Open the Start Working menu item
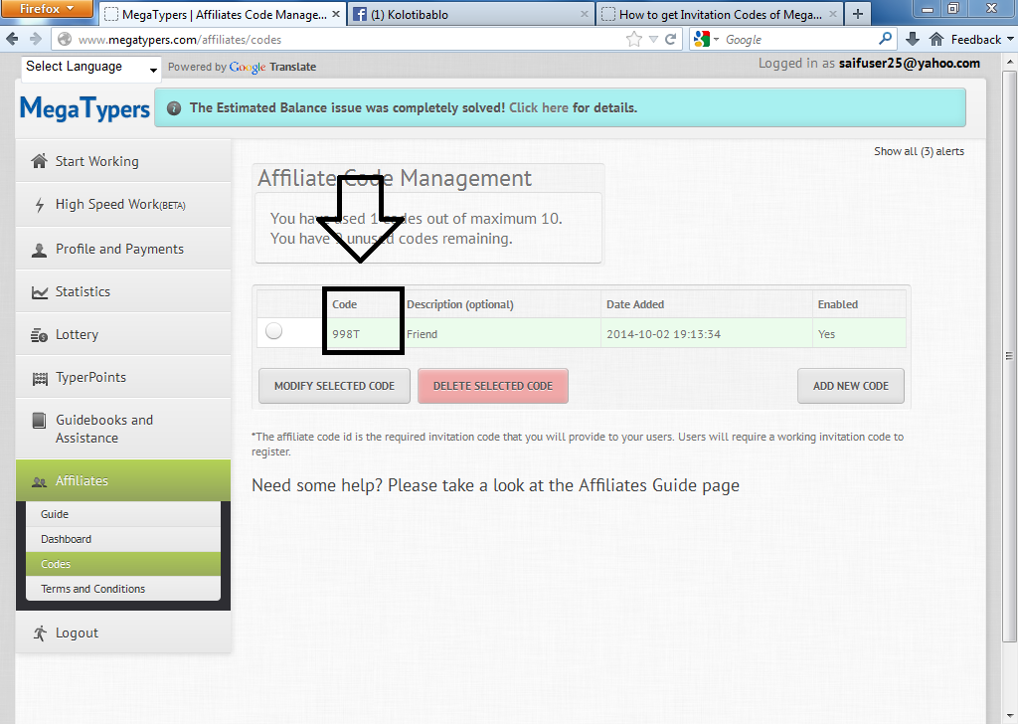Image resolution: width=1018 pixels, height=724 pixels. point(123,161)
